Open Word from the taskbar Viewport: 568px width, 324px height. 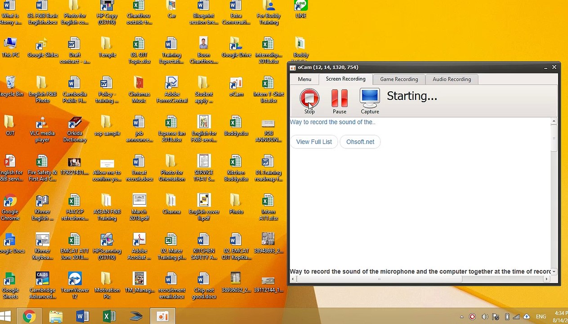pyautogui.click(x=83, y=316)
